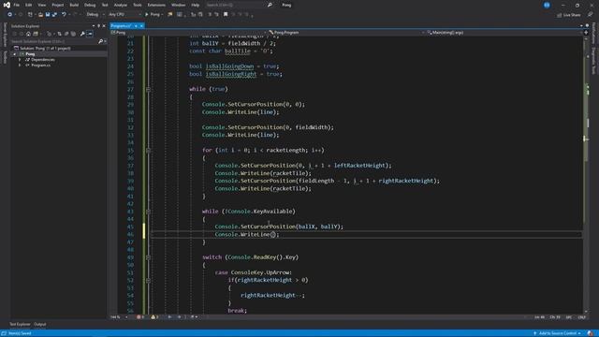Switch to the Test Explorer tab
This screenshot has width=599, height=337.
pos(20,325)
